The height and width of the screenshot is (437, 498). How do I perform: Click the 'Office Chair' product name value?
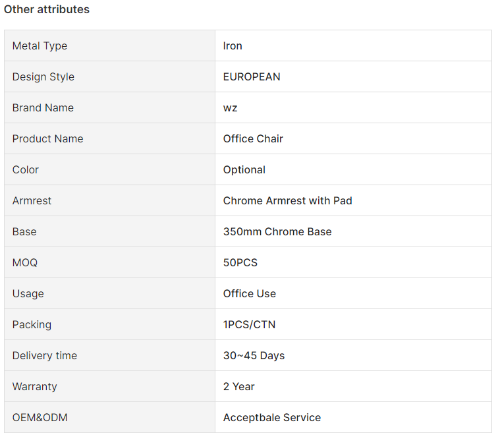click(253, 138)
